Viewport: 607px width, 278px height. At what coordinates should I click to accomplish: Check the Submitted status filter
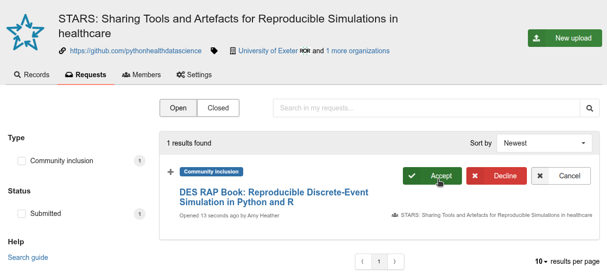point(22,214)
